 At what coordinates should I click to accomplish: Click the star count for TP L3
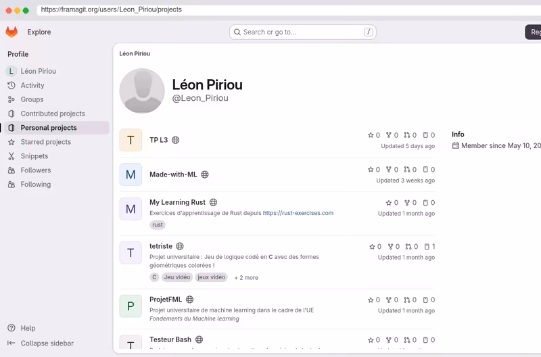coord(374,135)
